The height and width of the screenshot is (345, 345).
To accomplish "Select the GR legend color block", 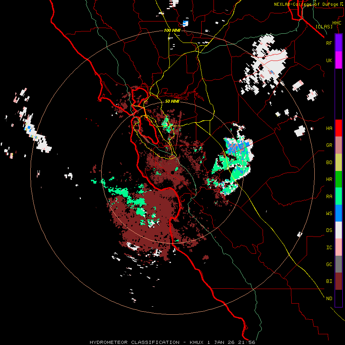I will 338,145.
